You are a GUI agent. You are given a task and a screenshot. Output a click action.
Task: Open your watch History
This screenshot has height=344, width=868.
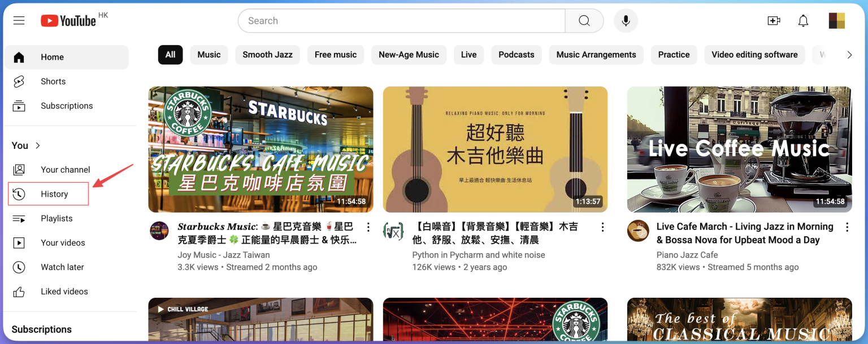click(55, 193)
